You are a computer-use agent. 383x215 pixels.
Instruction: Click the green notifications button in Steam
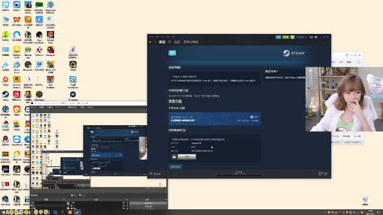285,37
